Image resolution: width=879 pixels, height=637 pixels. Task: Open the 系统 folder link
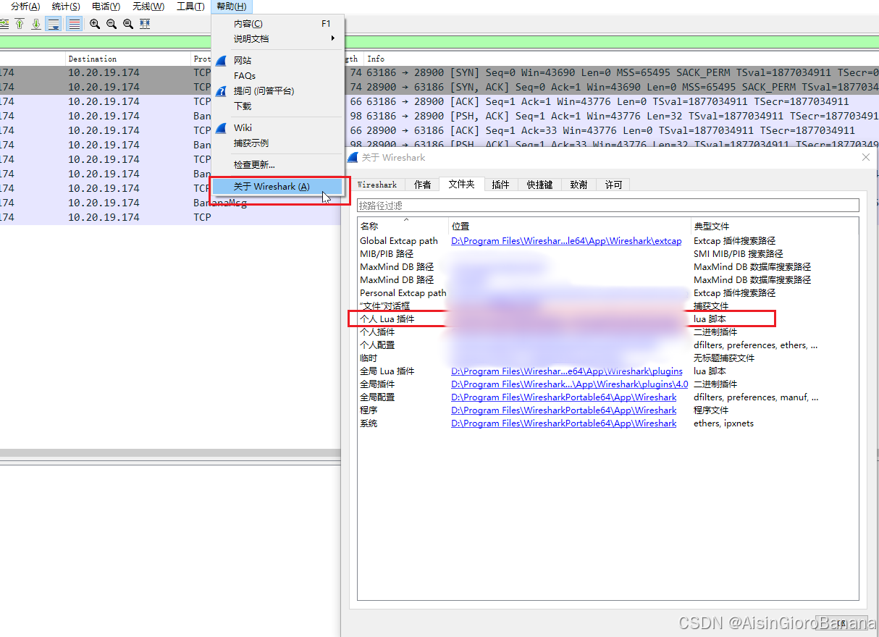(563, 423)
